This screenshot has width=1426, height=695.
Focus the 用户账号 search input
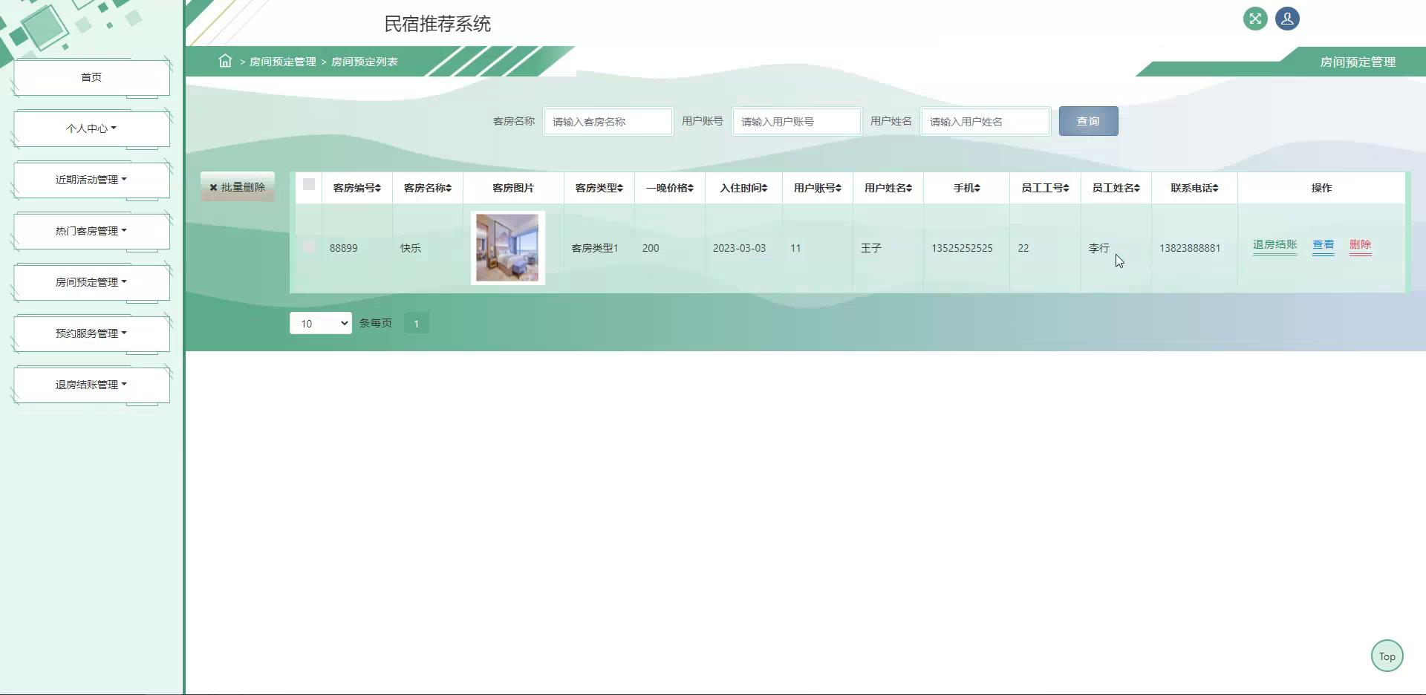click(x=797, y=121)
